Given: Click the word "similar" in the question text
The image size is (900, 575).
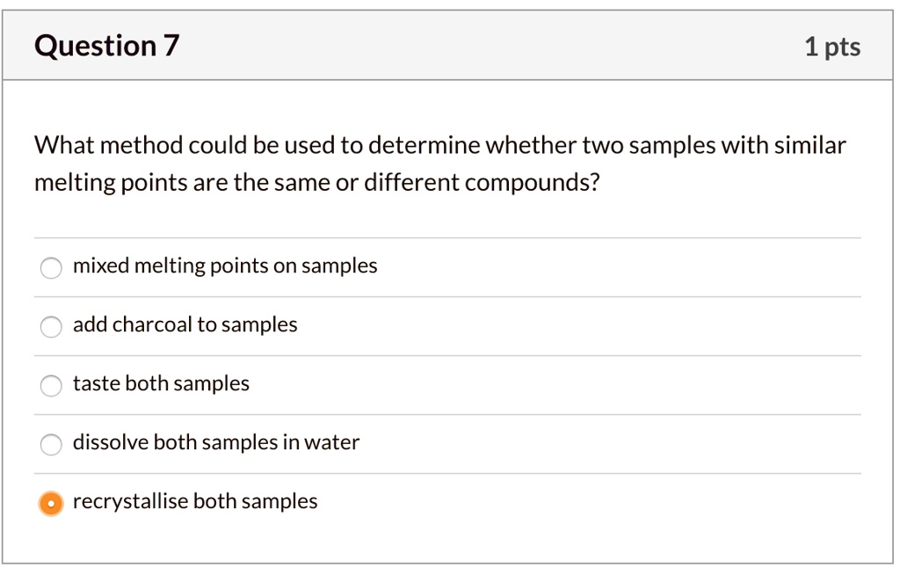Looking at the screenshot, I should pyautogui.click(x=809, y=145).
